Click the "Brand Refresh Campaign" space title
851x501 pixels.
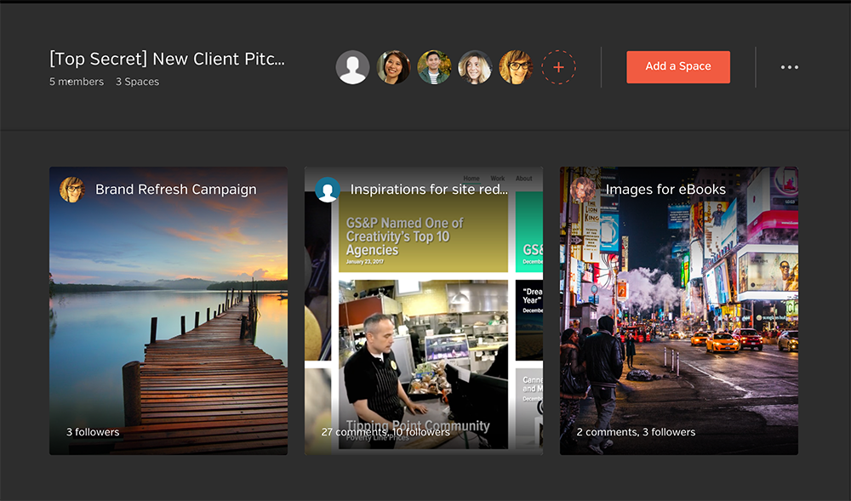point(176,189)
